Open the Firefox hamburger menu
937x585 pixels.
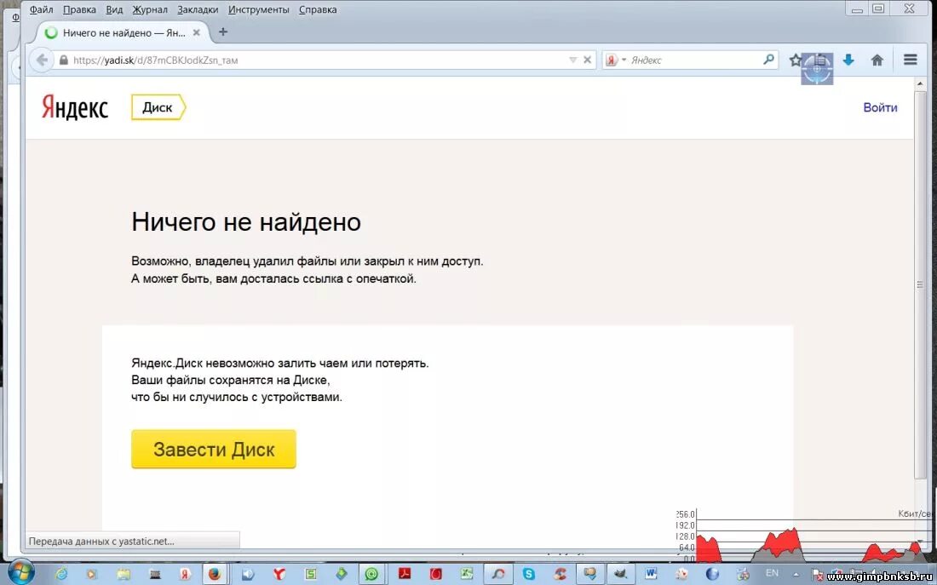(x=910, y=60)
